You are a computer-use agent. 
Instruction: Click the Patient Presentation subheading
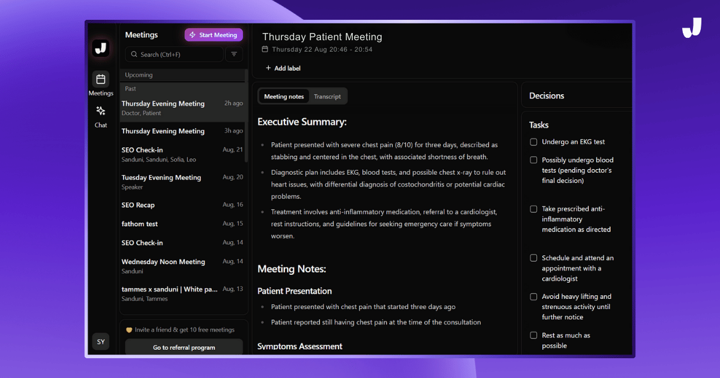tap(295, 291)
